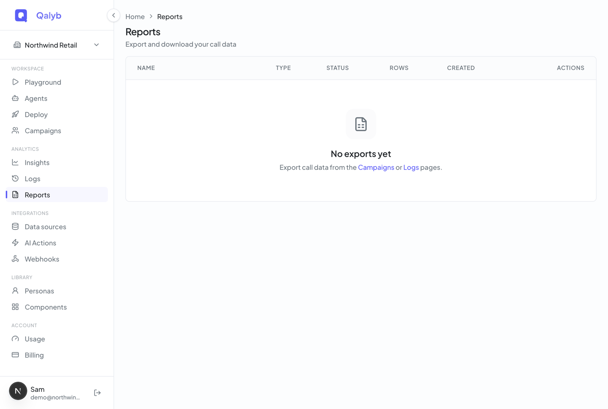Screen dimensions: 608x409
Task: Click the Qalyb brand name
Action: click(49, 16)
